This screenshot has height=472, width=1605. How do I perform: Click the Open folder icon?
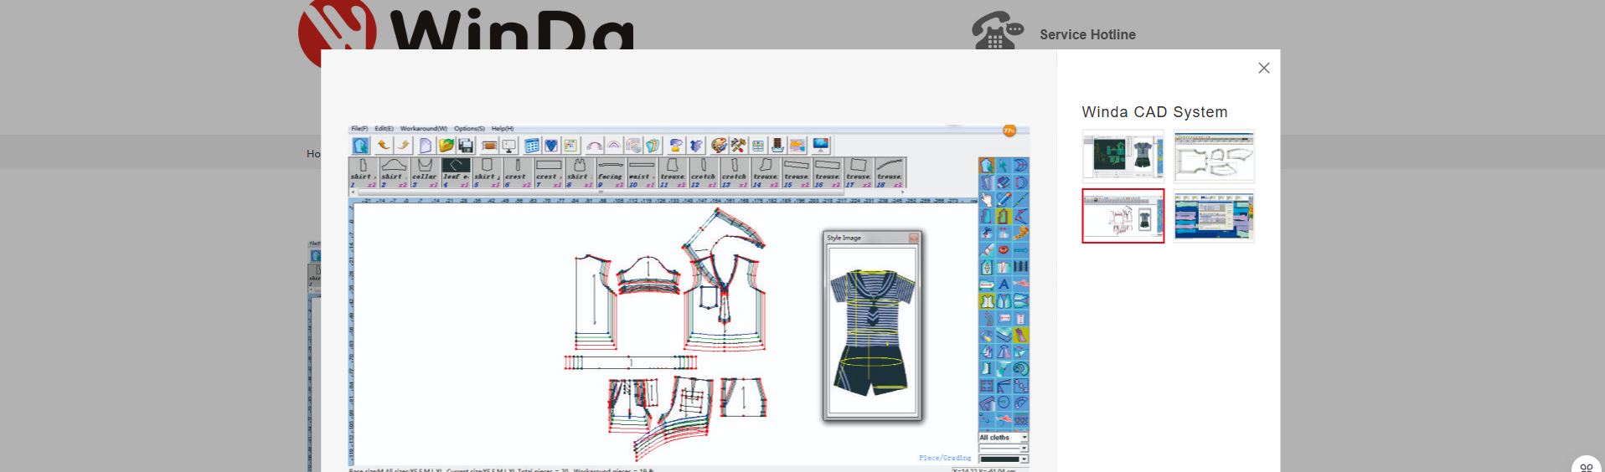pyautogui.click(x=446, y=146)
